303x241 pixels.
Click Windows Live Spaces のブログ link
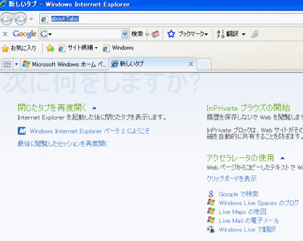[x=259, y=203]
